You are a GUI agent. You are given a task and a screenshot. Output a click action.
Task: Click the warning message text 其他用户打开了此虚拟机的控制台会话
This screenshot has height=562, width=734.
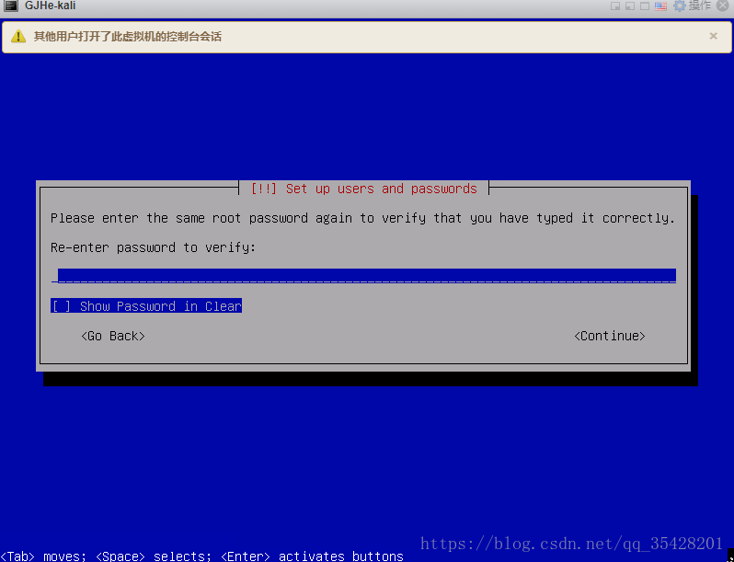tap(127, 37)
